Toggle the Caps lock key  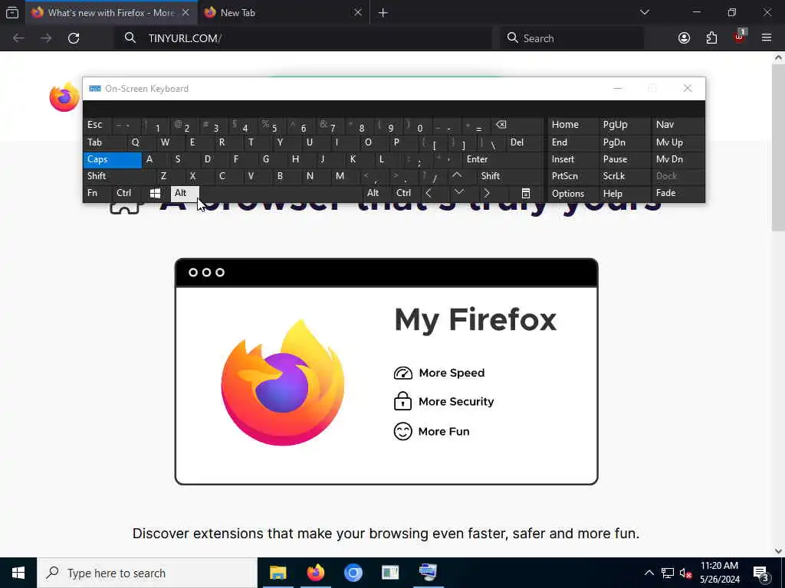coord(112,159)
